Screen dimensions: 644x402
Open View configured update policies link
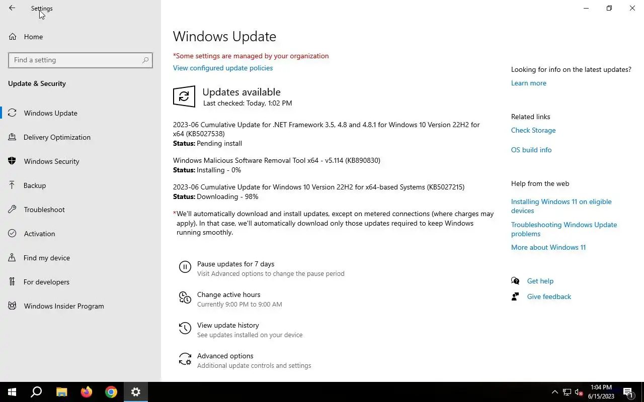click(x=223, y=68)
